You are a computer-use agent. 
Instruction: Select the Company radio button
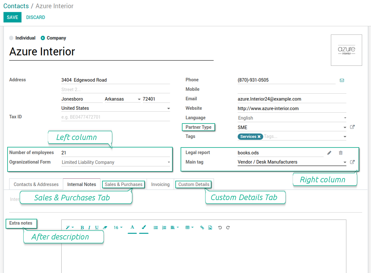coord(43,38)
